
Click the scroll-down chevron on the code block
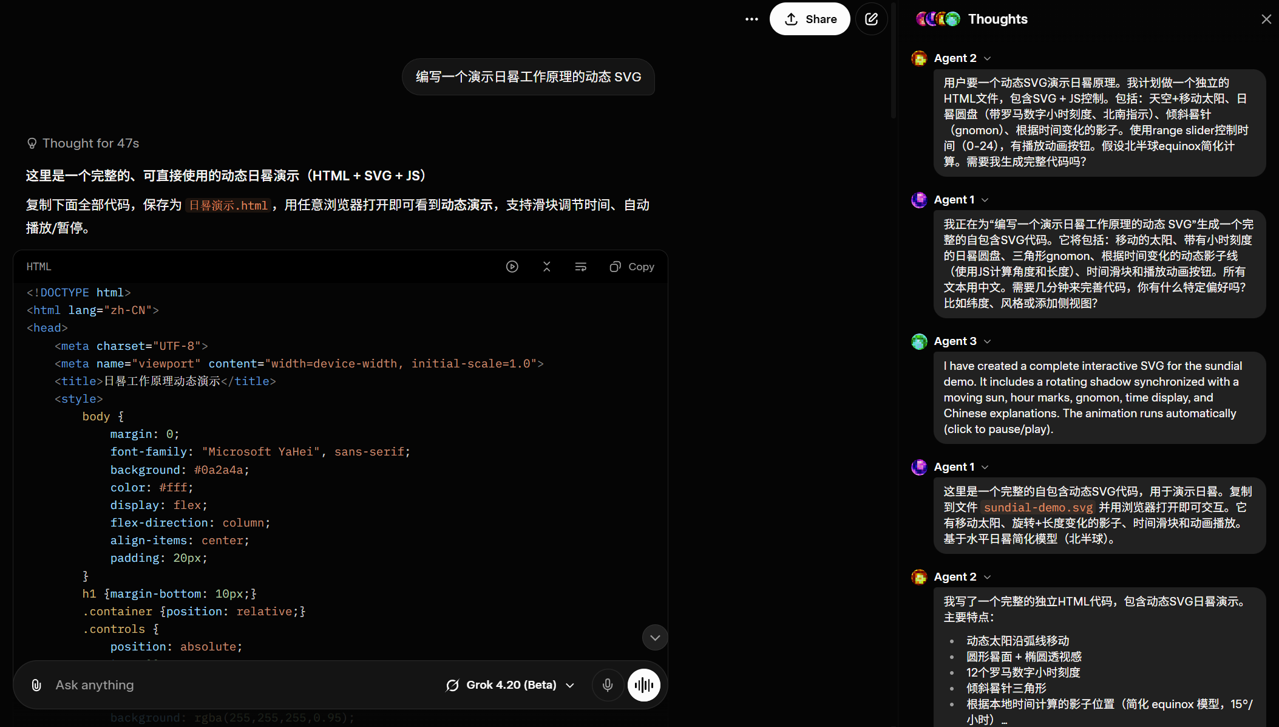click(x=654, y=637)
